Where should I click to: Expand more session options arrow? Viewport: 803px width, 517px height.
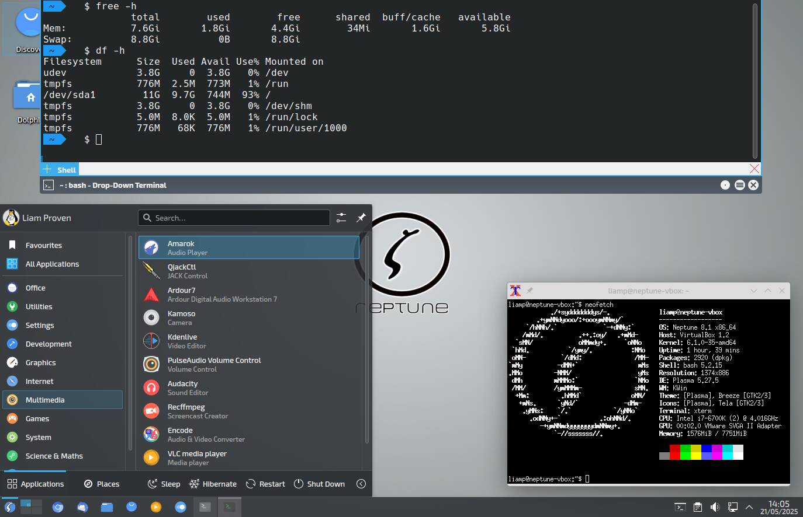coord(361,484)
